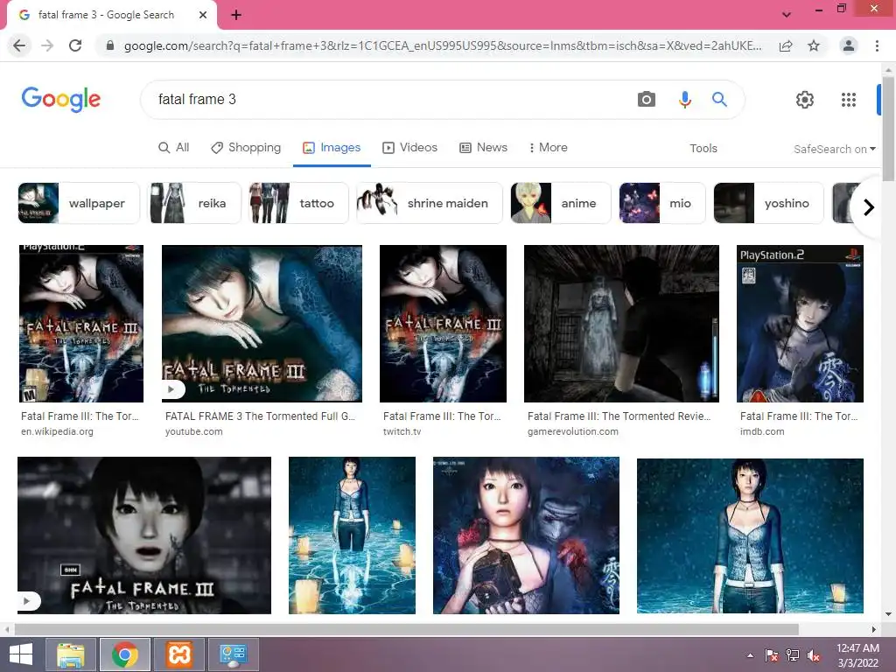Screen dimensions: 896x672
Task: Open the image of woman holding camera
Action: click(x=526, y=535)
